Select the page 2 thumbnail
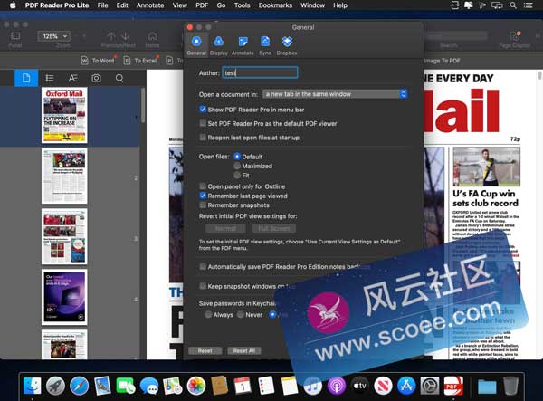 (64, 176)
